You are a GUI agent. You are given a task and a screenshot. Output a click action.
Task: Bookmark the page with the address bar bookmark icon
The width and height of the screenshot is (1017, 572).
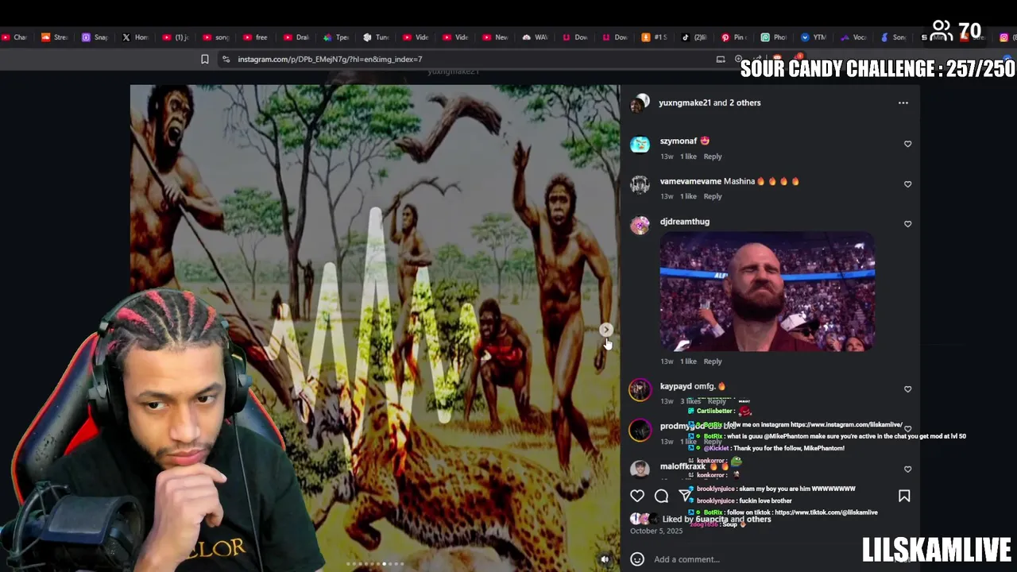(204, 59)
